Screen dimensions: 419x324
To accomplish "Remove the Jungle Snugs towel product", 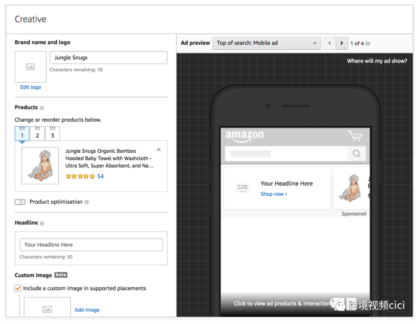I will [159, 150].
